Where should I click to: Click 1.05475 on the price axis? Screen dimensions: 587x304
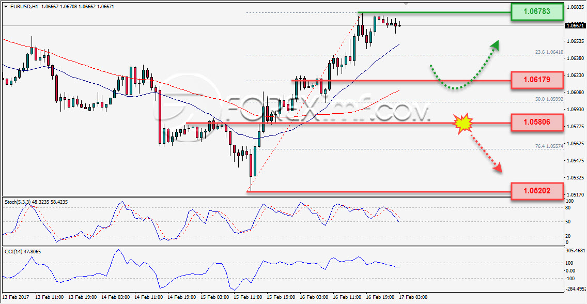[575, 161]
